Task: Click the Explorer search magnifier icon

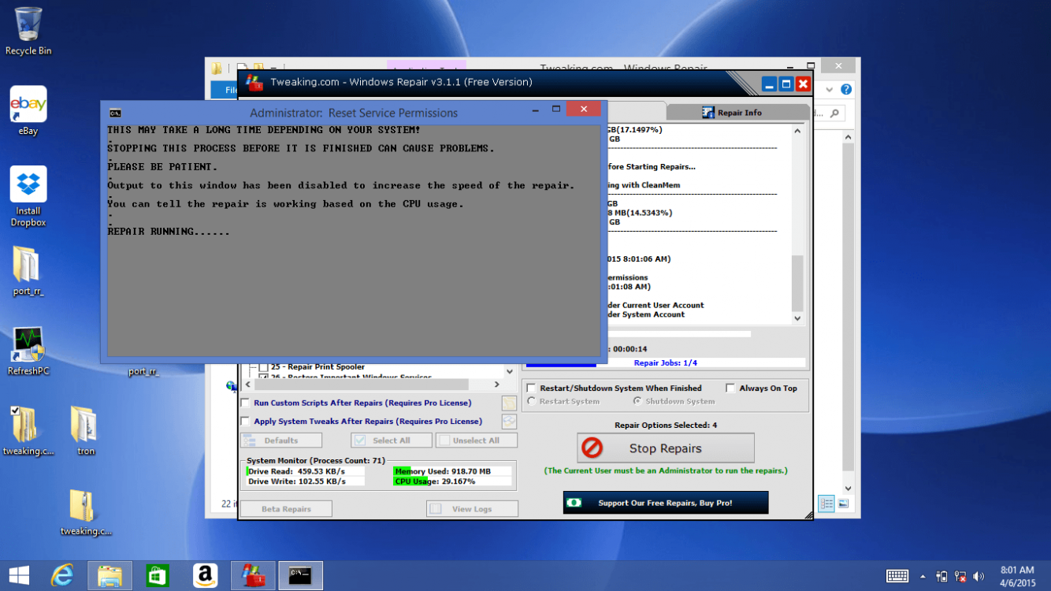Action: coord(834,113)
